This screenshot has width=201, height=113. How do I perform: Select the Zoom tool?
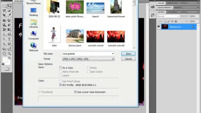click(x=9, y=54)
